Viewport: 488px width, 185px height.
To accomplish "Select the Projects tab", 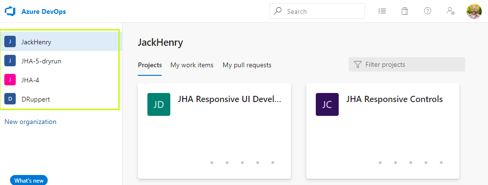I will (x=150, y=65).
